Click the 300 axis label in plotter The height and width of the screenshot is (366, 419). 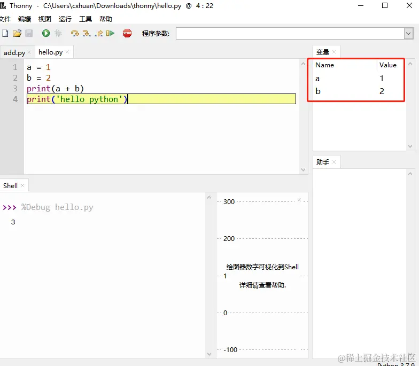229,202
